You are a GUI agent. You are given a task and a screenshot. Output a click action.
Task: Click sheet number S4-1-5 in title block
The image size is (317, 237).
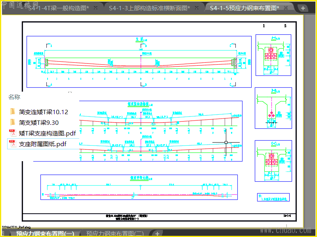pos(287,216)
